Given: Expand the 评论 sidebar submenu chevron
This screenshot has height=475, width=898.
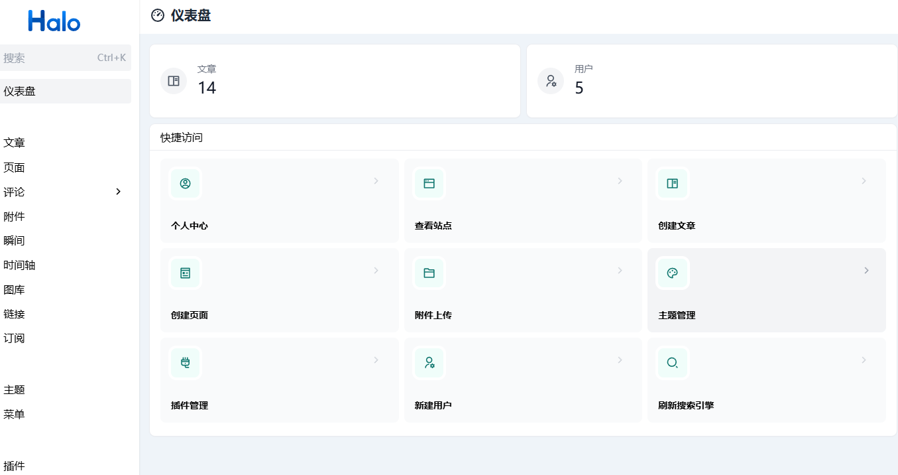Looking at the screenshot, I should (119, 192).
